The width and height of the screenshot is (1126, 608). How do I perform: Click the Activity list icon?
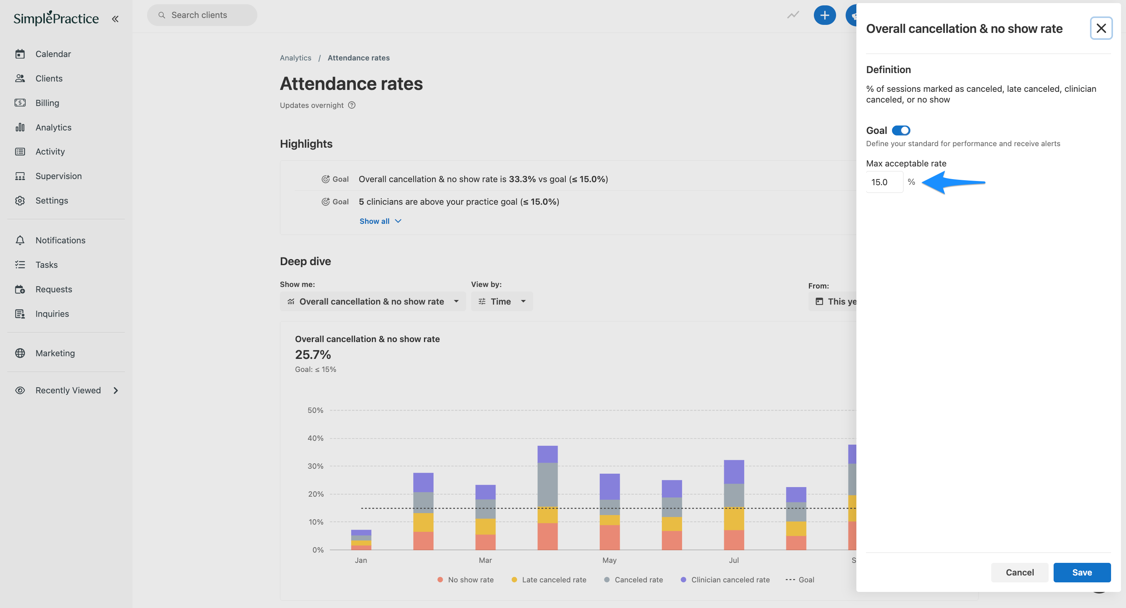click(20, 152)
